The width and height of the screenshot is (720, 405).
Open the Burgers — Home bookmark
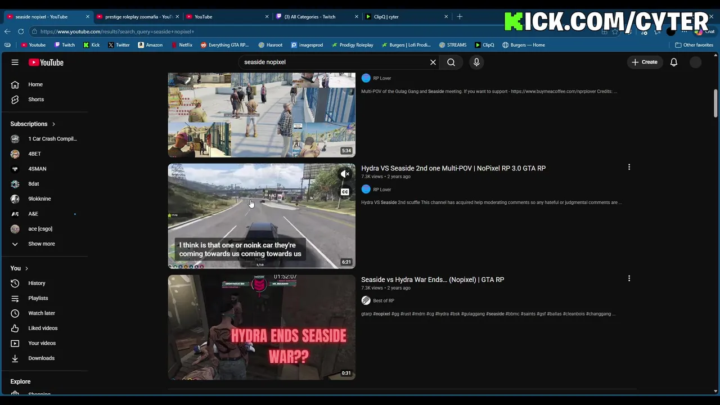tap(524, 45)
